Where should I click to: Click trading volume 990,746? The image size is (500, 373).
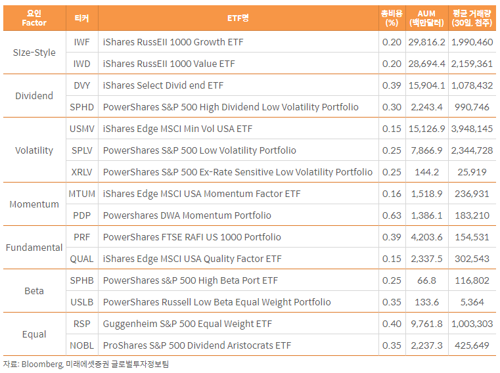(472, 107)
